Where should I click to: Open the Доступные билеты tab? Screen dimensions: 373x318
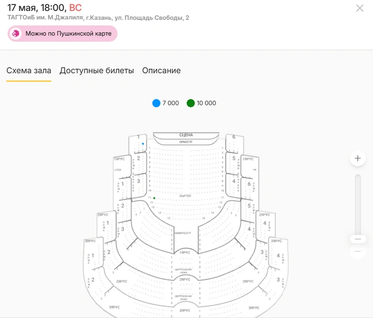(x=97, y=71)
